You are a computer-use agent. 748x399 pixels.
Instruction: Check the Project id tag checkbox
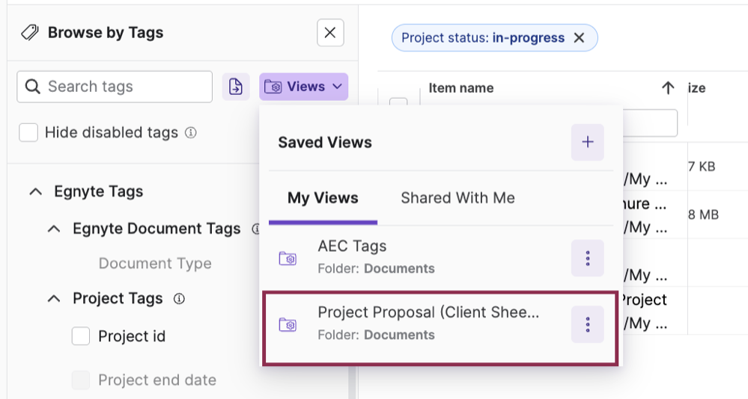coord(81,336)
